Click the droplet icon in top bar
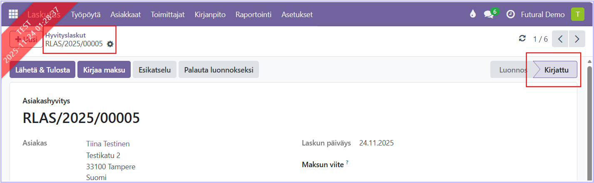Image resolution: width=594 pixels, height=183 pixels. pyautogui.click(x=472, y=14)
